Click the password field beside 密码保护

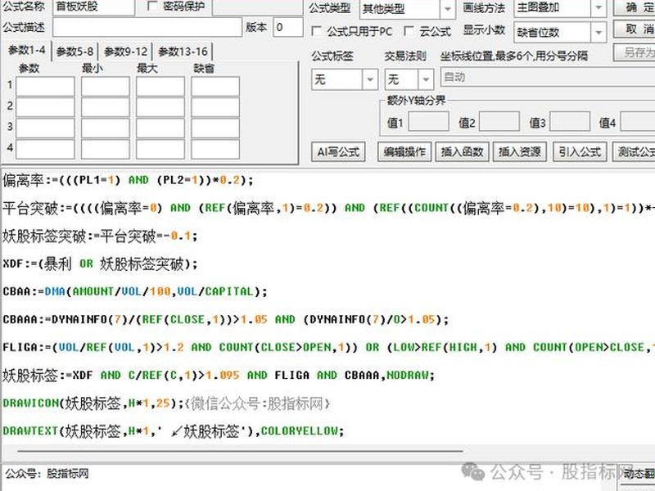258,7
